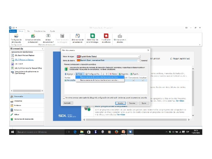
Task: Expand the Agregar dropdown arrow
Action: (74, 74)
